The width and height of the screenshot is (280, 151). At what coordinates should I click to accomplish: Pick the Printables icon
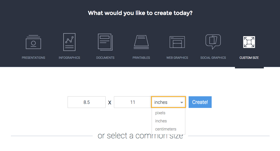(x=141, y=42)
